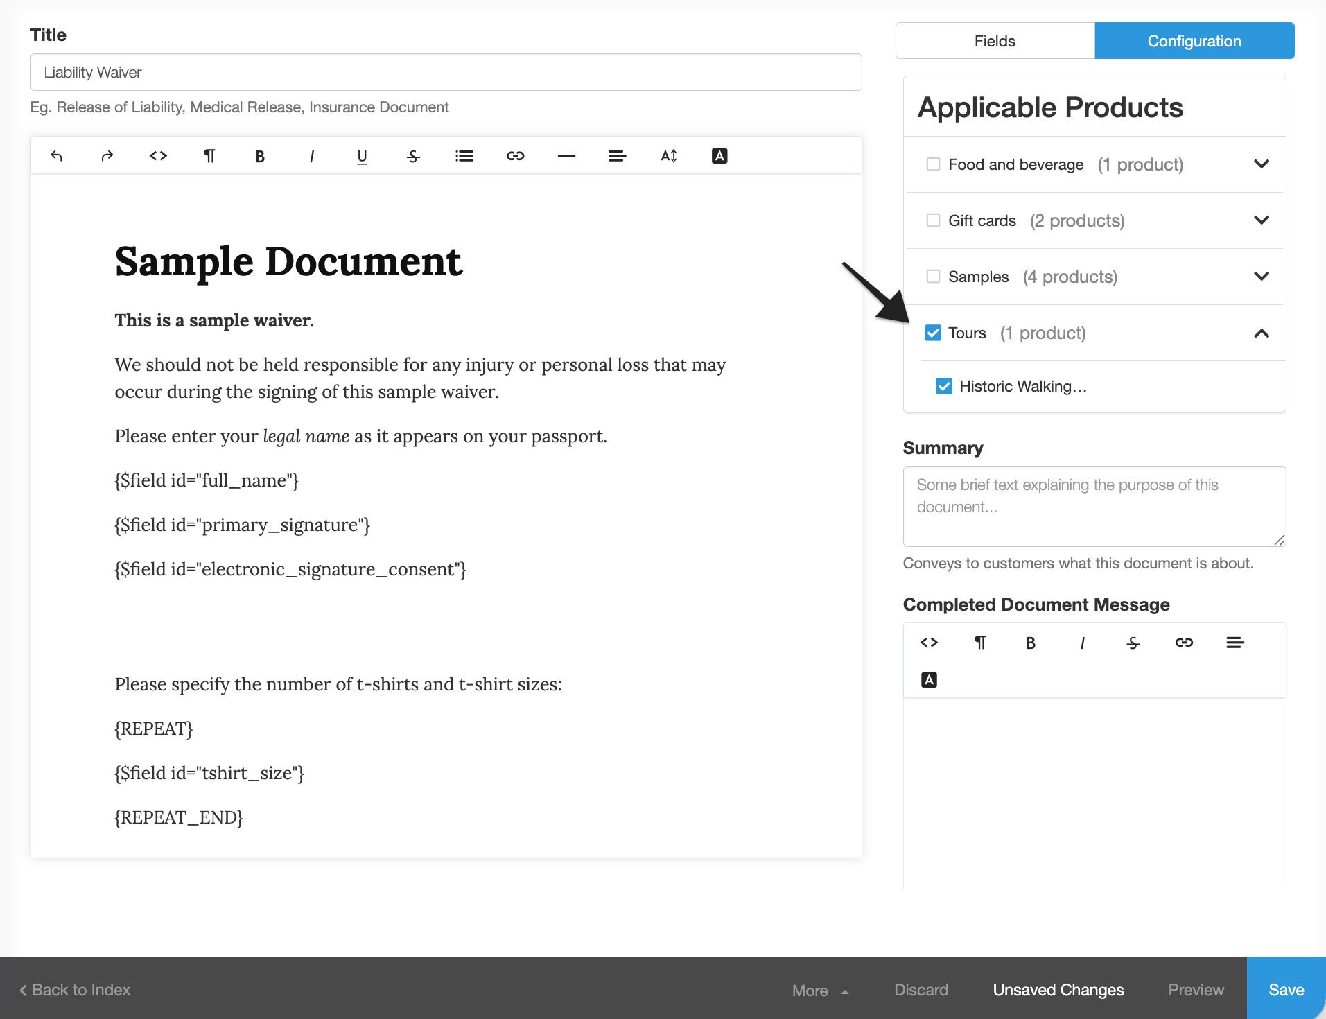Viewport: 1326px width, 1019px height.
Task: Insert a list from main editor toolbar
Action: click(464, 156)
